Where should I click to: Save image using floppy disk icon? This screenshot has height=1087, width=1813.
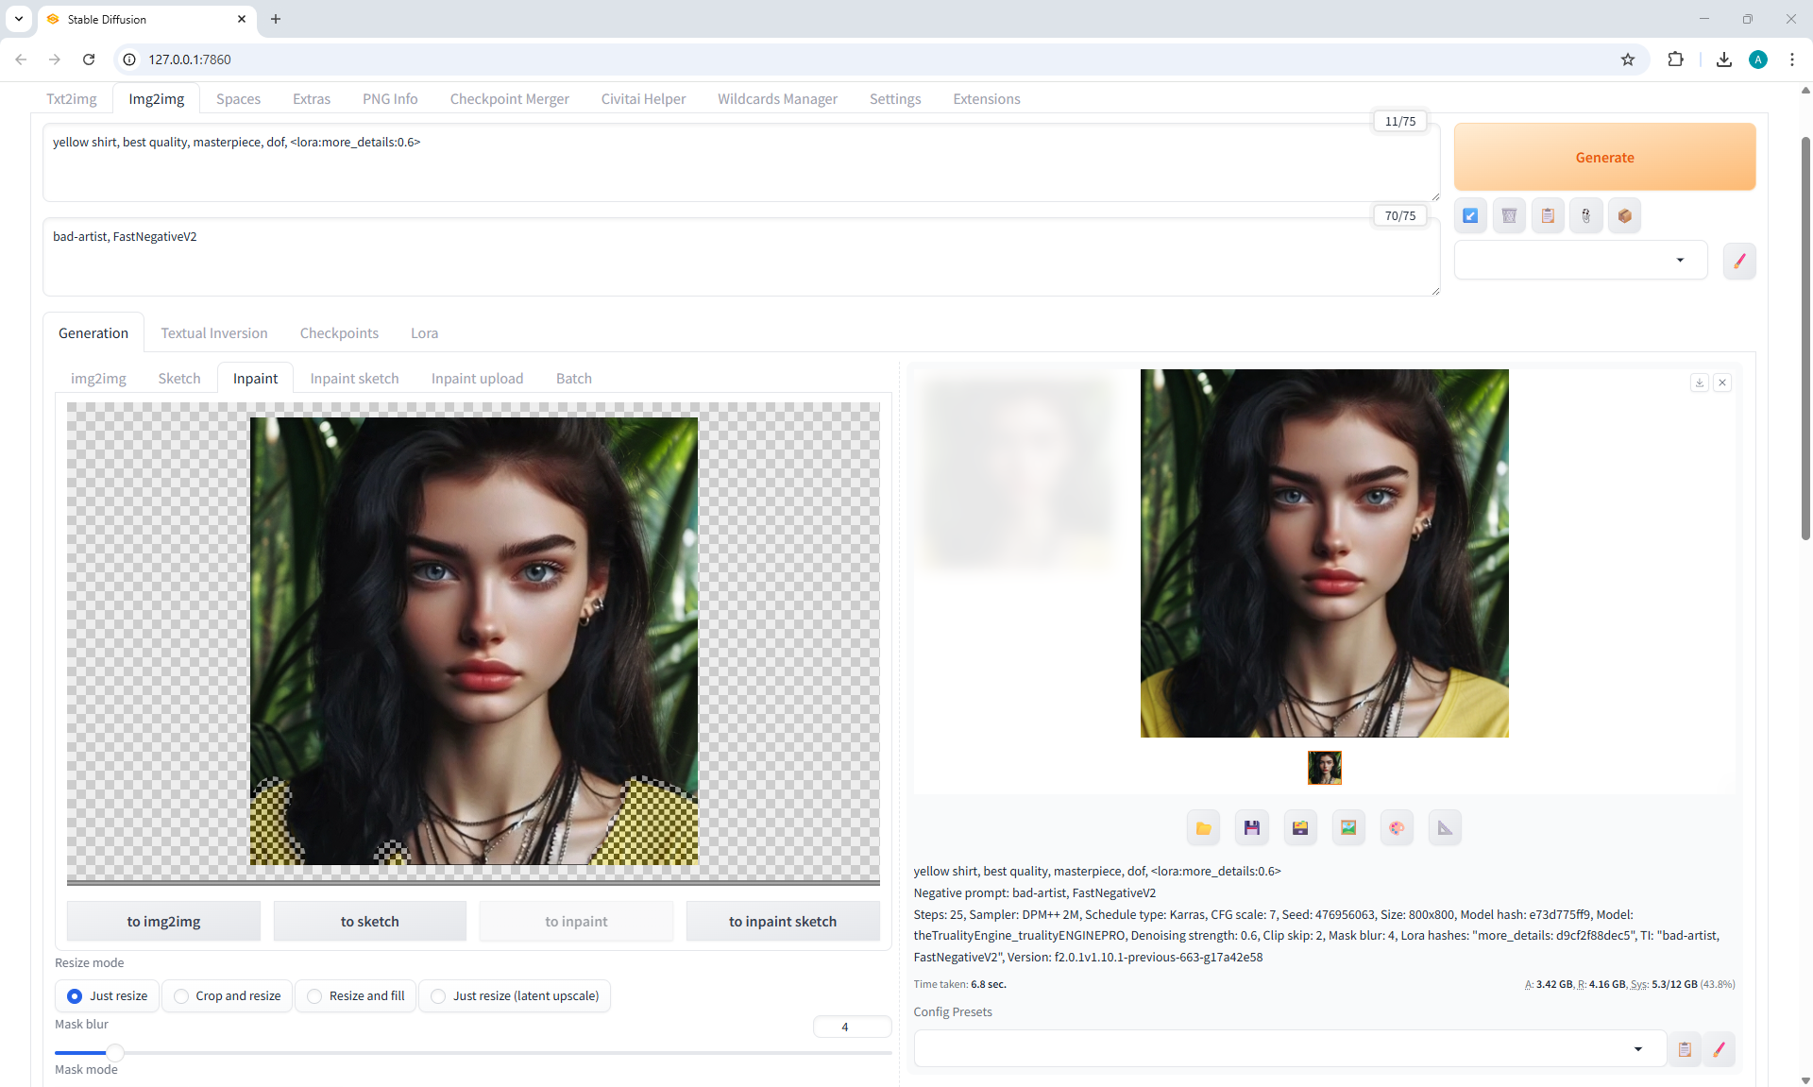click(1251, 828)
